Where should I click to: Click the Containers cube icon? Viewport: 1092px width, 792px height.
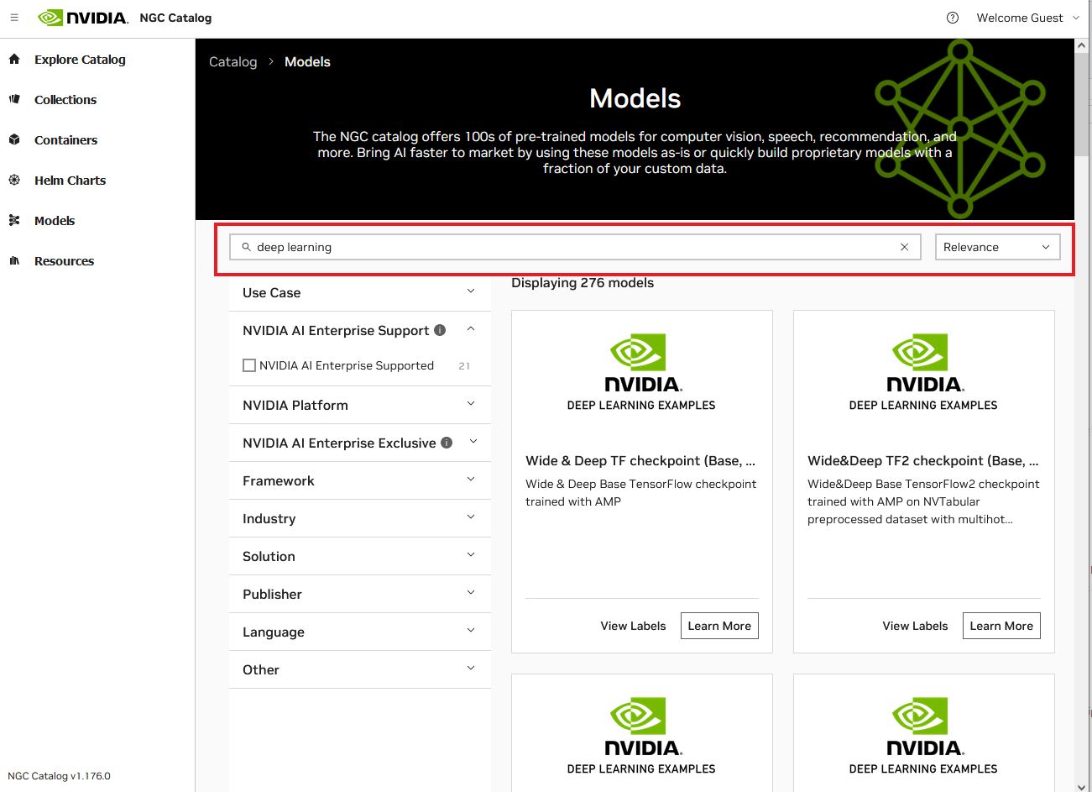(x=14, y=140)
